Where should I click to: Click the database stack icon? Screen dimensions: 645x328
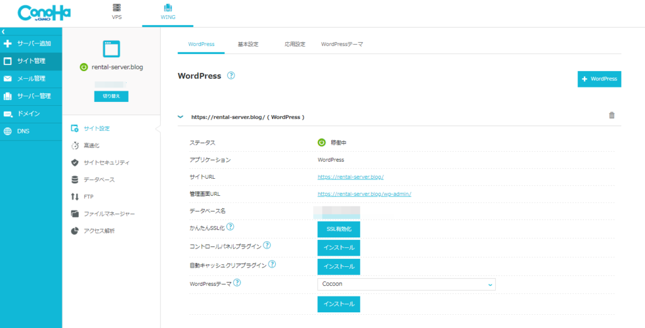[75, 180]
